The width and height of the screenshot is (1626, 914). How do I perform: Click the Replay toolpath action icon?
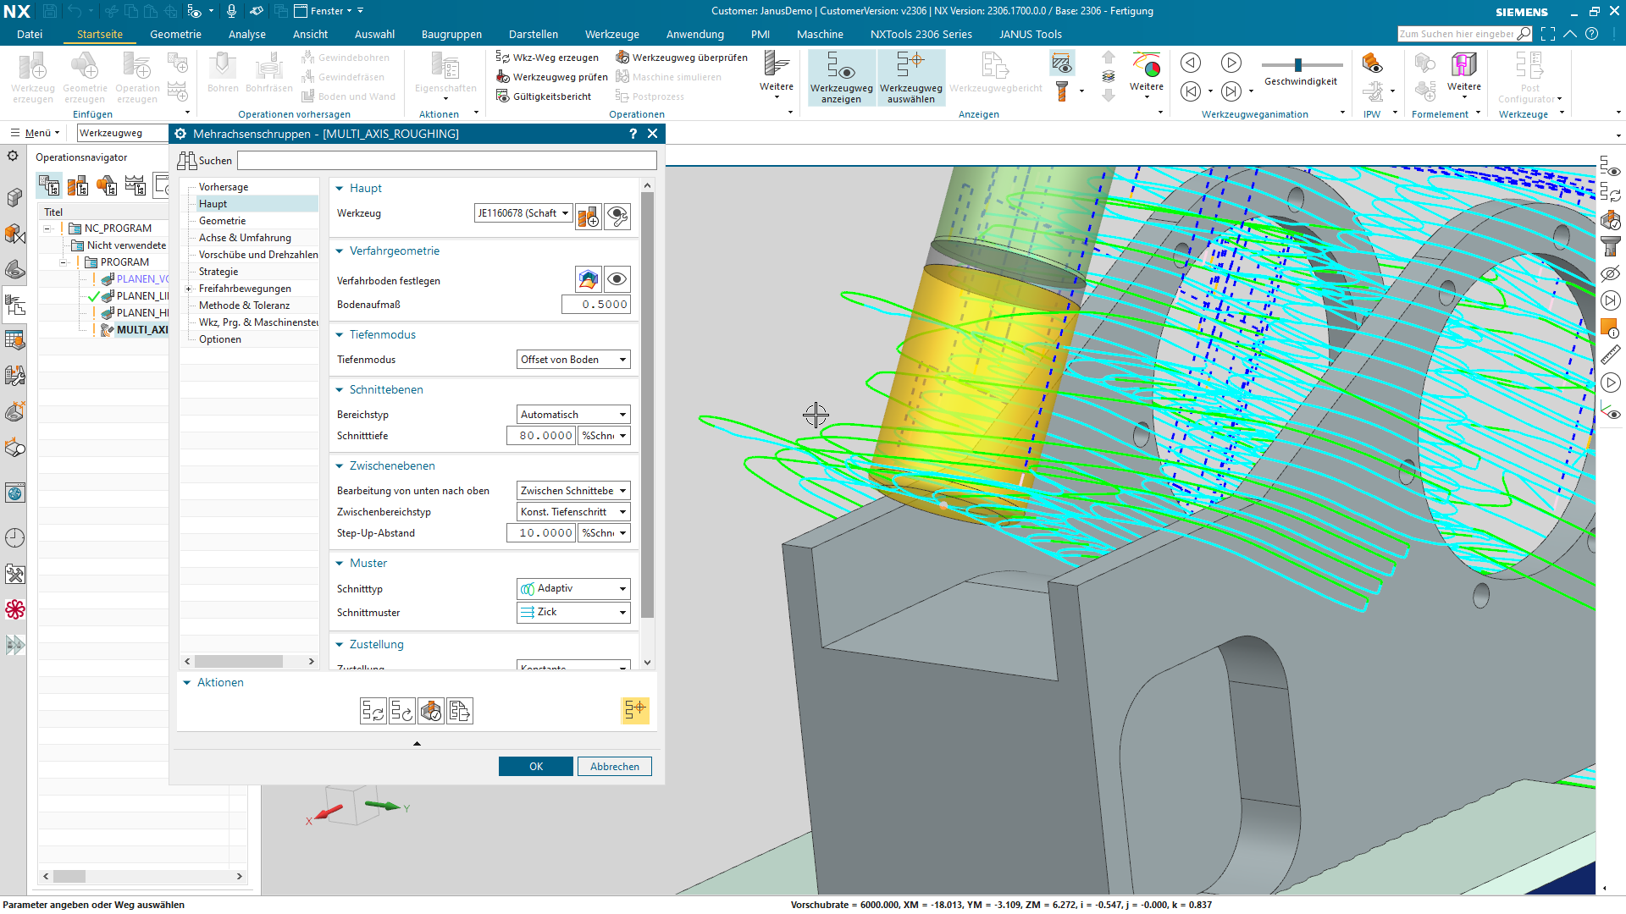pos(401,711)
